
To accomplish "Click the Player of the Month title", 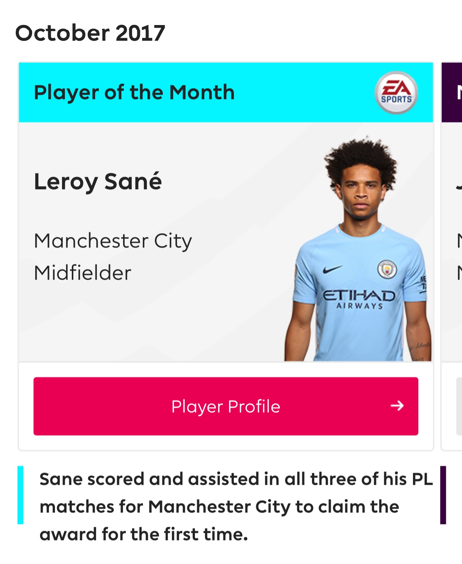I will tap(134, 92).
